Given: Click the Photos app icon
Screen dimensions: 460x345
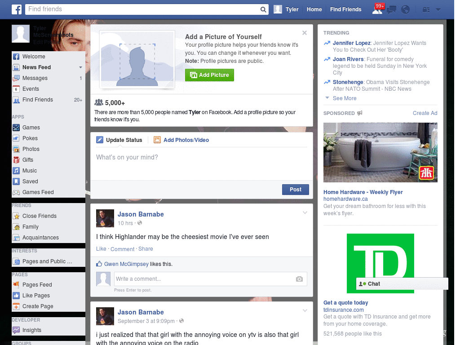Looking at the screenshot, I should 17,149.
